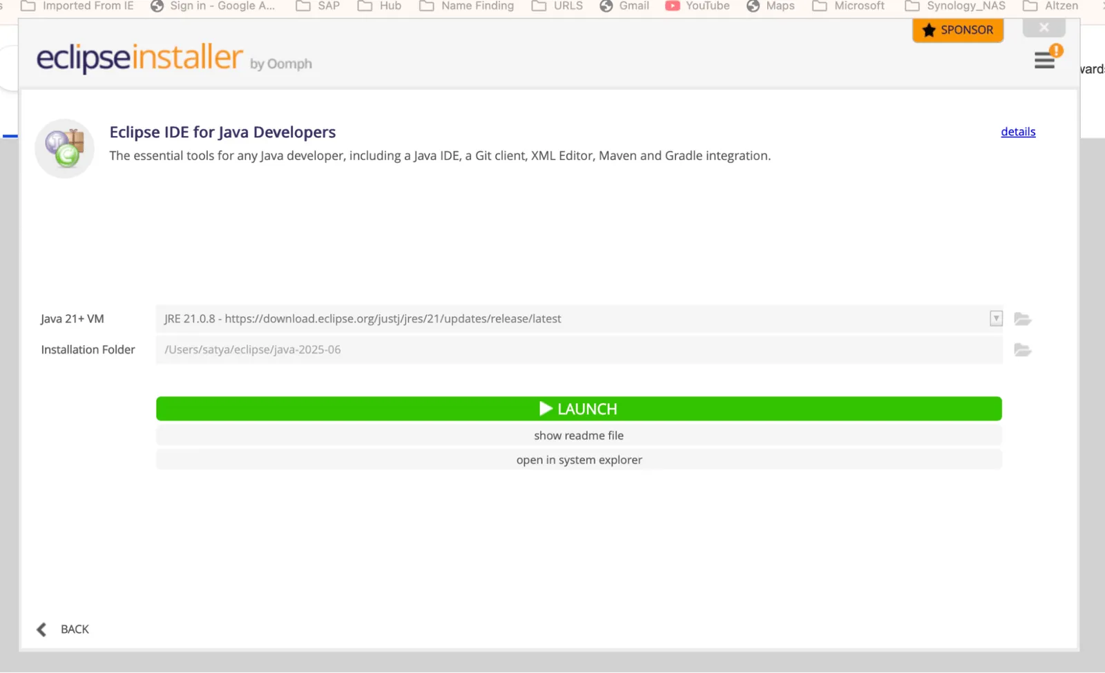Screen dimensions: 1105x673
Task: Open the installer hamburger menu
Action: pos(1044,61)
